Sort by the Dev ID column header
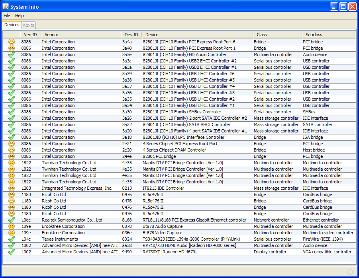This screenshot has width=359, height=278. coord(131,35)
